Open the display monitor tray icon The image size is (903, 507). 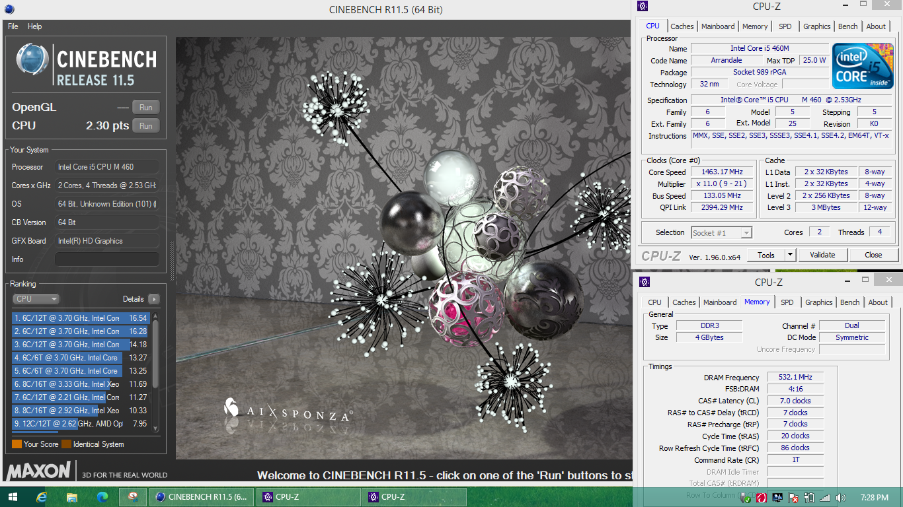pos(777,497)
